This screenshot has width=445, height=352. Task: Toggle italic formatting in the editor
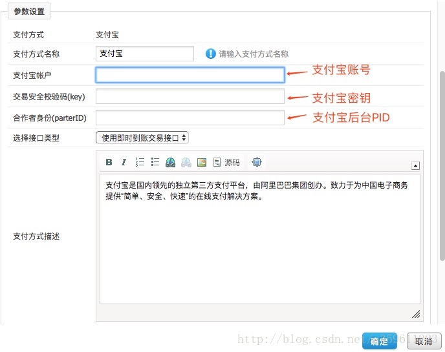tap(124, 162)
